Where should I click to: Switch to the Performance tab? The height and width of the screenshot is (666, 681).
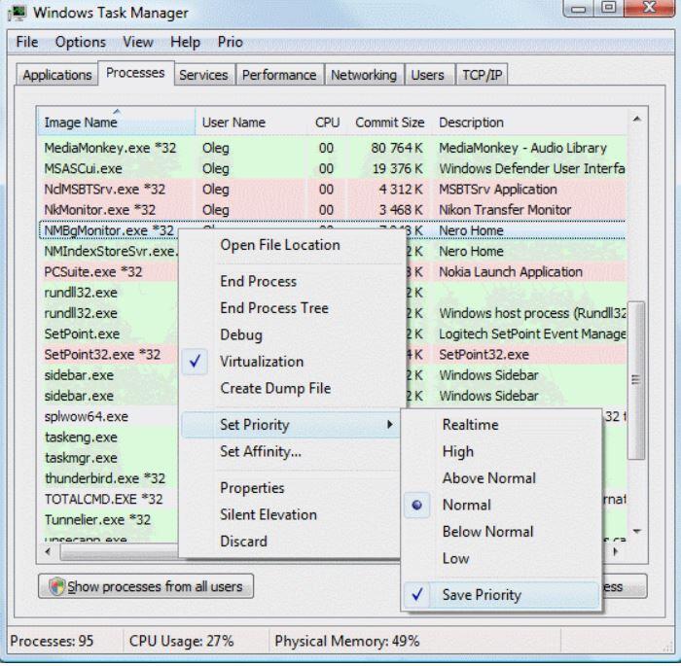279,75
